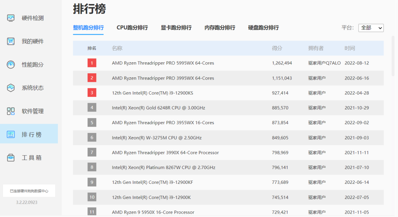Select rank badge number 4
This screenshot has height=217, width=398.
coord(92,108)
